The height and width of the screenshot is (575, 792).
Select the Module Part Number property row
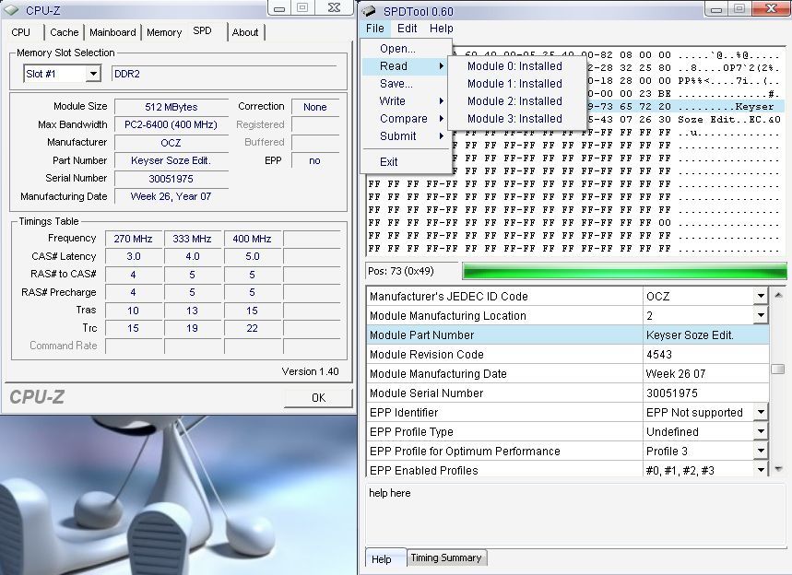pos(568,335)
